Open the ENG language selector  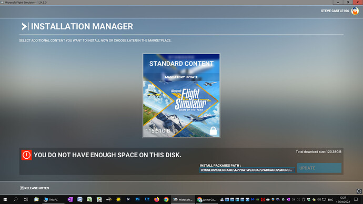tap(330, 200)
